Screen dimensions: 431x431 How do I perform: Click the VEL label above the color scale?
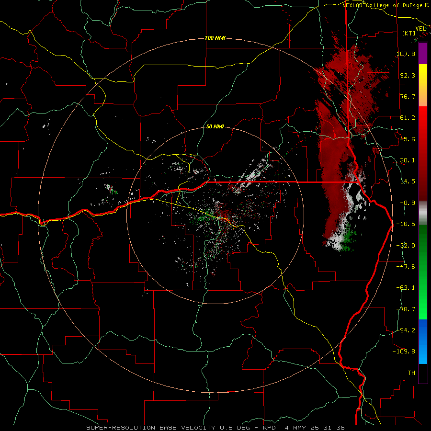coord(420,29)
